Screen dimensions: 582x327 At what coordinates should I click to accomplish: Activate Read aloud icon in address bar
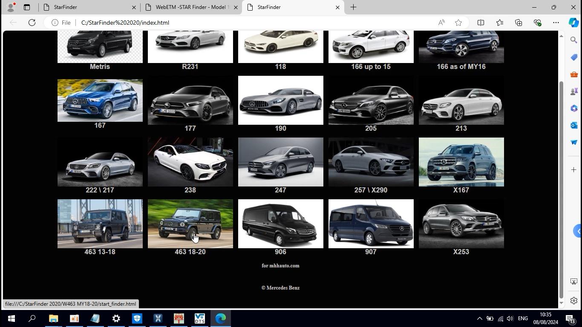click(441, 23)
